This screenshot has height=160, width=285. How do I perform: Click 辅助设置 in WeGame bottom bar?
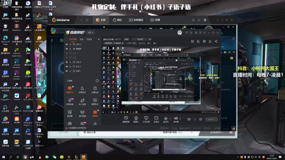click(89, 132)
